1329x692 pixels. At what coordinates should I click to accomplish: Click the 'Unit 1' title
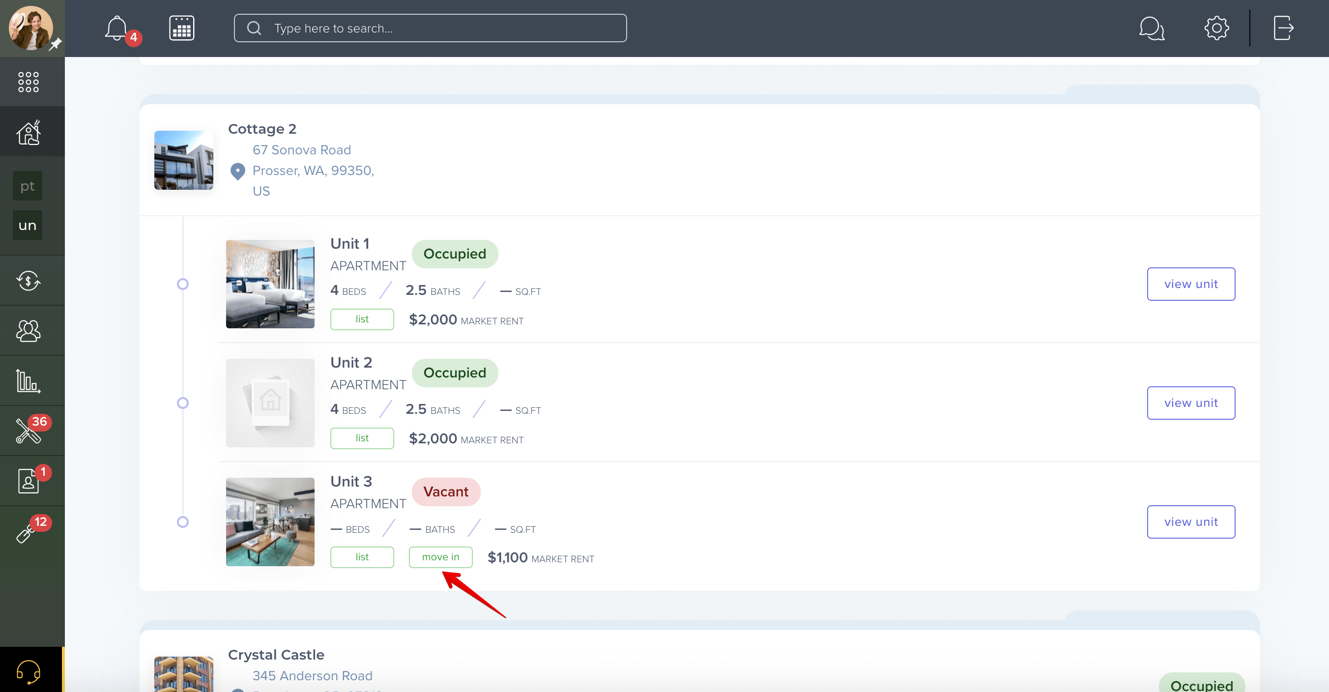pos(350,244)
